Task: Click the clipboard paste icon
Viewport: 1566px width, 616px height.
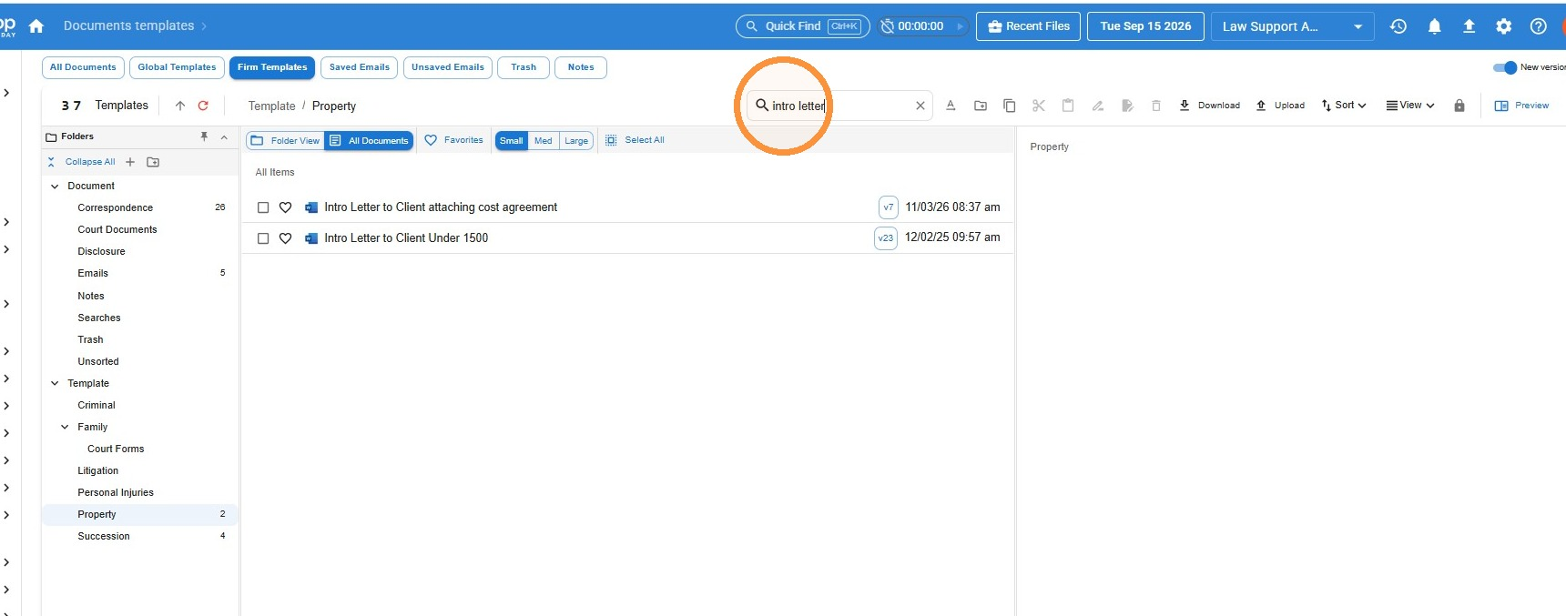Action: (x=1068, y=106)
